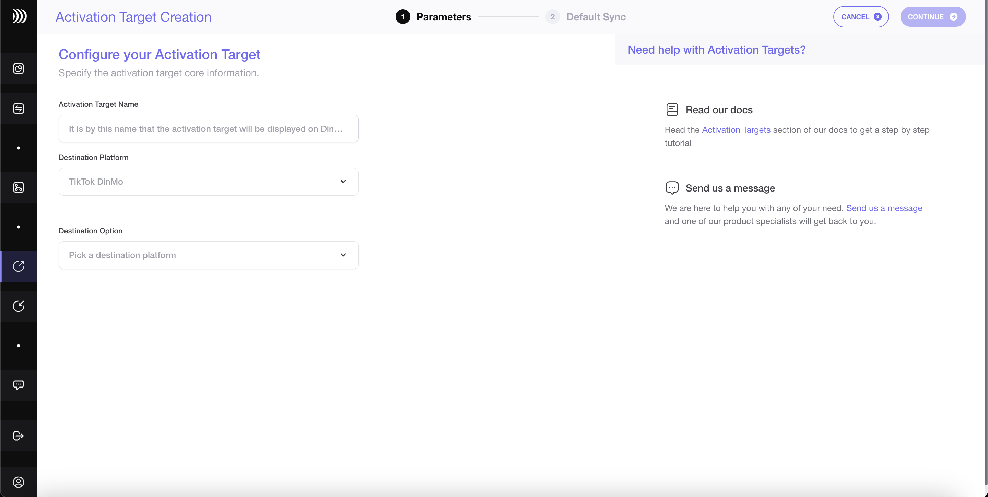Open the Destination Platform dropdown
Image resolution: width=988 pixels, height=497 pixels.
[209, 182]
